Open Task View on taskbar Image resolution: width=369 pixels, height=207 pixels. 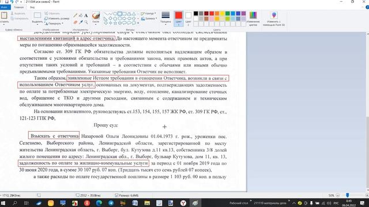[x=27, y=203]
